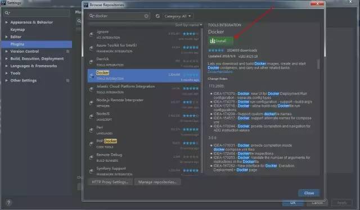Select the Derrick plugin row
The image size is (360, 210).
[x=144, y=62]
